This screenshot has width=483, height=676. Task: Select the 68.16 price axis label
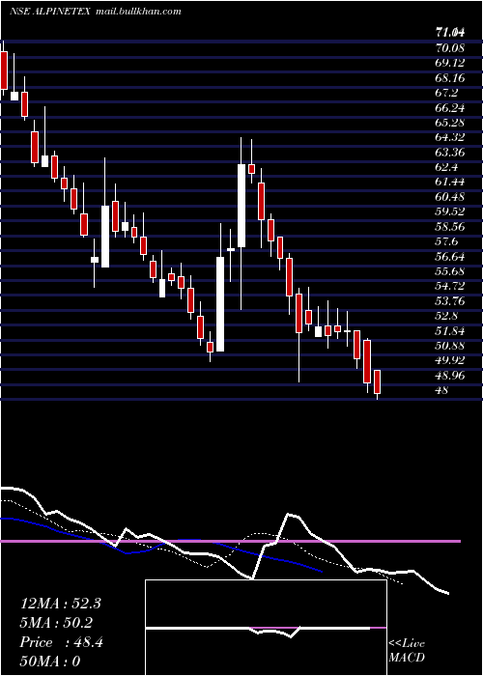pyautogui.click(x=450, y=77)
